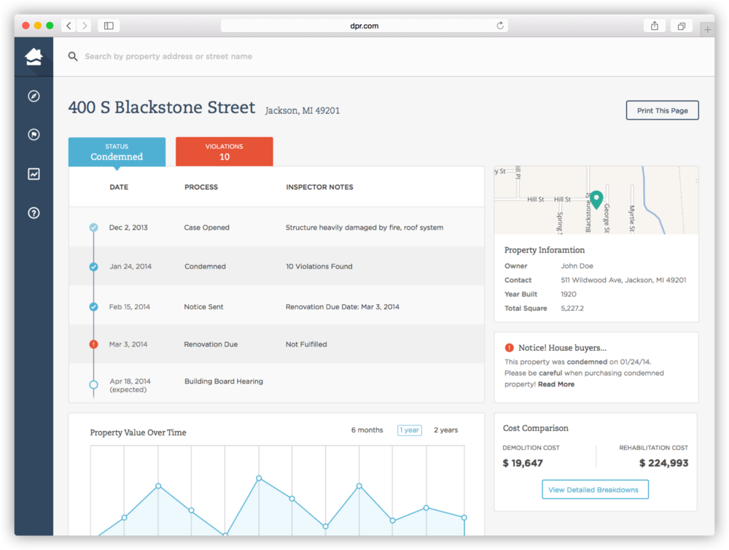Screen dimensions: 729x550
Task: Open the Read More link
Action: coord(556,384)
